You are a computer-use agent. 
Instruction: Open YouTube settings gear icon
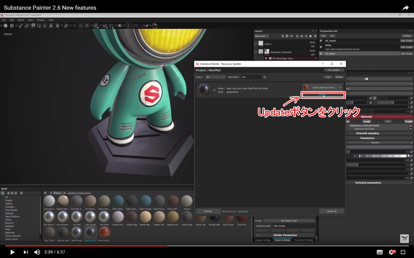(392, 252)
